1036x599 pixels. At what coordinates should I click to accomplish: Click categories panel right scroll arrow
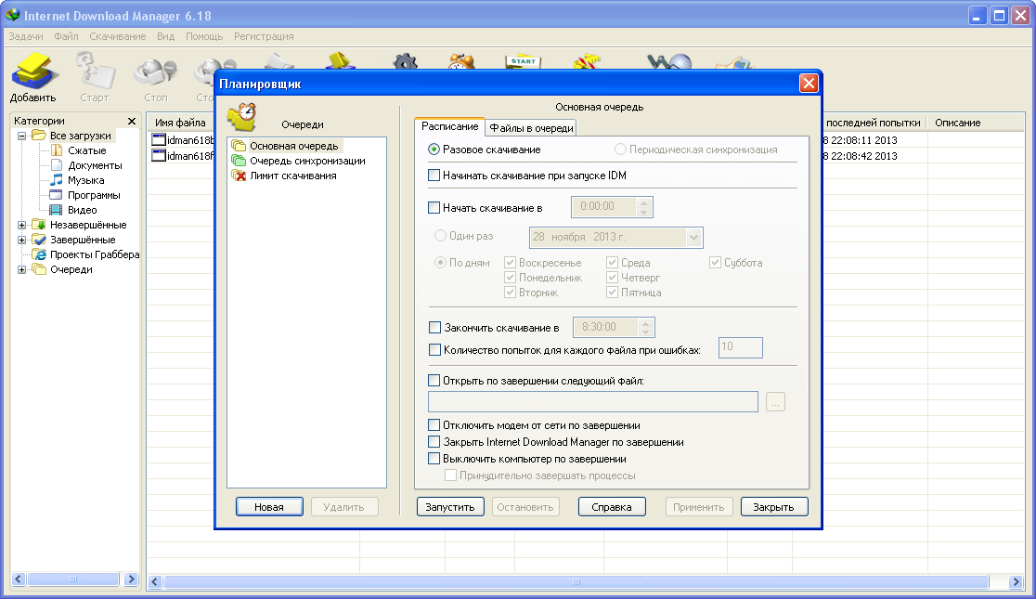click(132, 579)
